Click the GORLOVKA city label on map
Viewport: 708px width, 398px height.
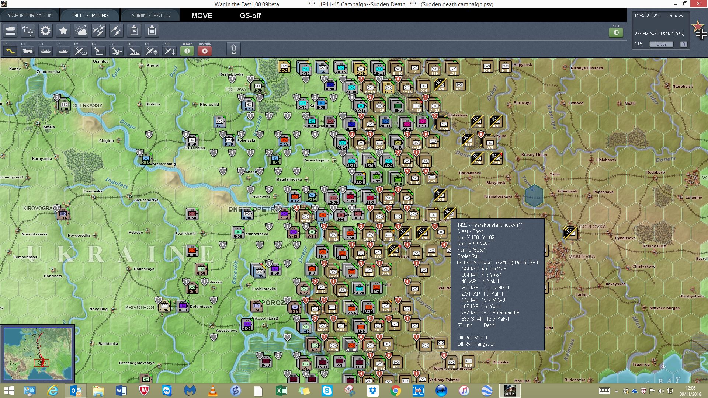tap(592, 227)
